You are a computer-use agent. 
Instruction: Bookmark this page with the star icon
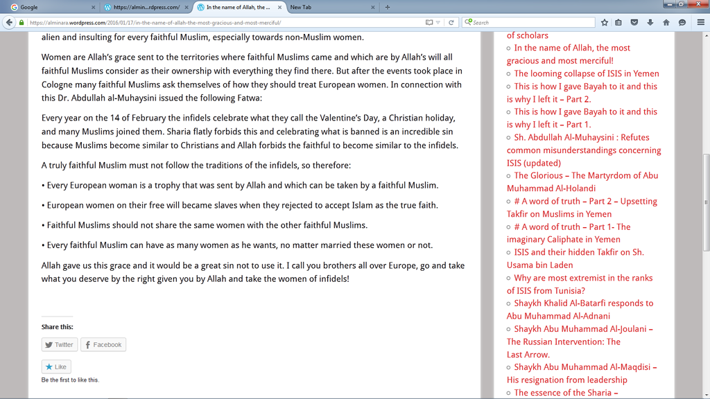pos(605,22)
